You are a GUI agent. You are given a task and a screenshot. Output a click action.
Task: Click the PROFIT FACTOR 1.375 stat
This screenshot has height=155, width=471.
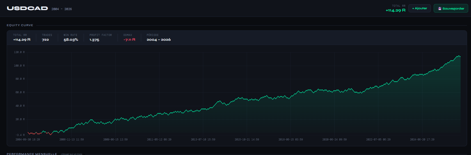(x=100, y=38)
